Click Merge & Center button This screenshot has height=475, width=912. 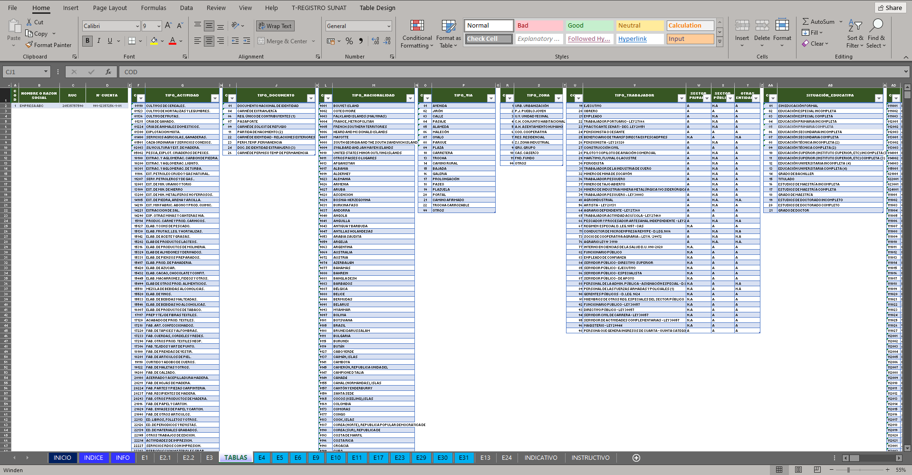tap(286, 41)
